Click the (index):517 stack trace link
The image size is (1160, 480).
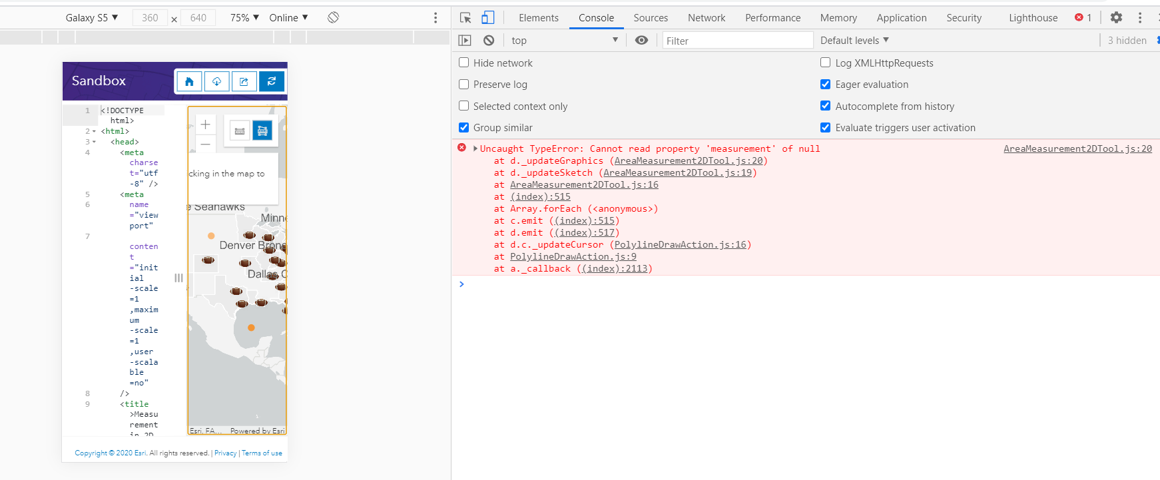click(584, 232)
